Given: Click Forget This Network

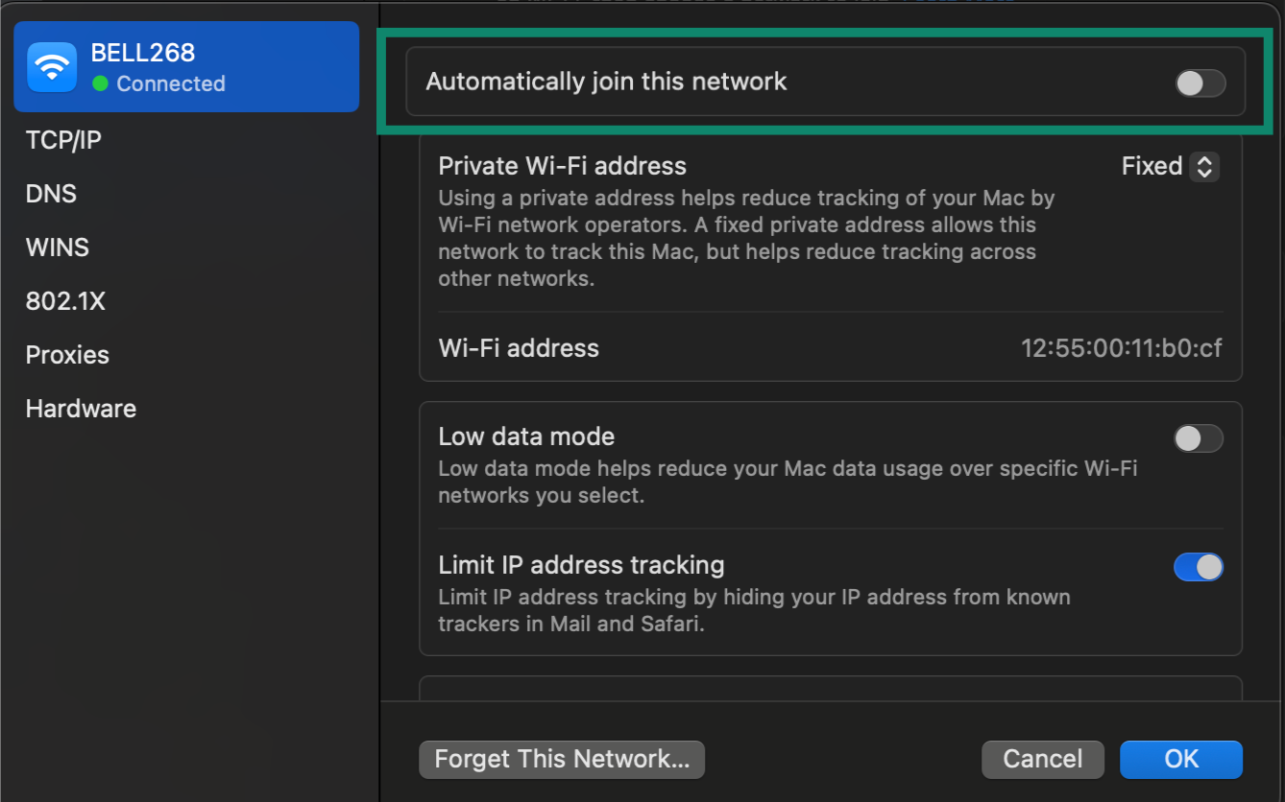Looking at the screenshot, I should (x=562, y=759).
